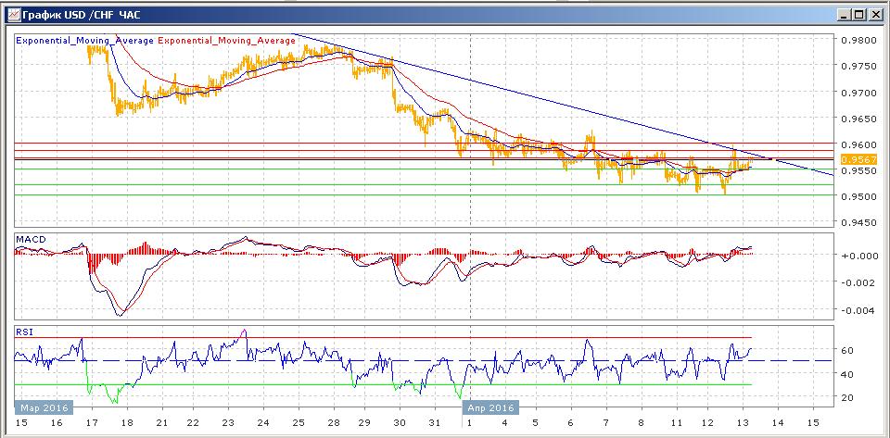Click the RSI 20 scale label

(x=845, y=397)
